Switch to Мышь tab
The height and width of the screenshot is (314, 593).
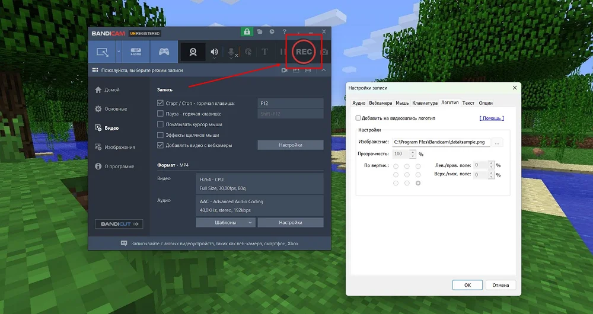[402, 103]
